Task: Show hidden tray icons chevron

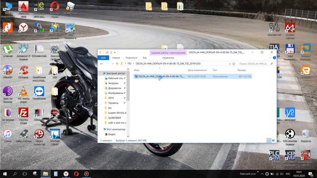Action: (x=262, y=174)
